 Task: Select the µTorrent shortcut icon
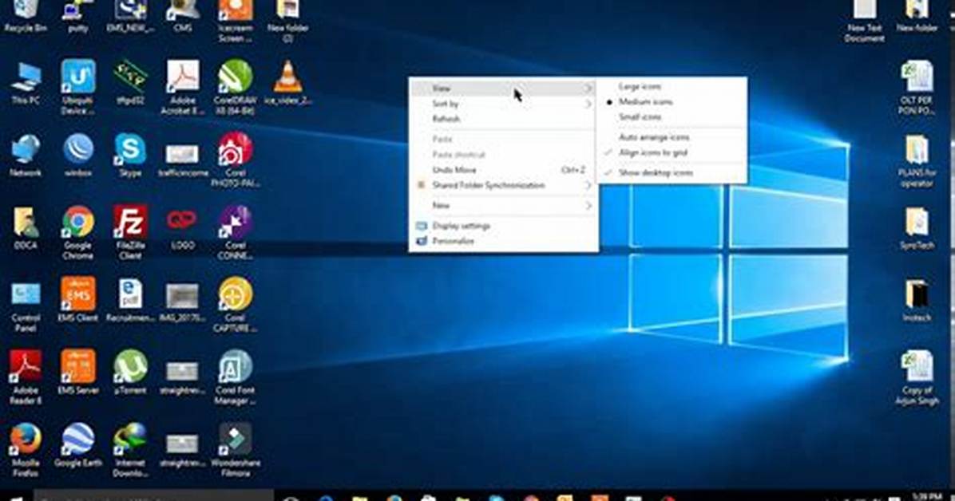tap(130, 373)
